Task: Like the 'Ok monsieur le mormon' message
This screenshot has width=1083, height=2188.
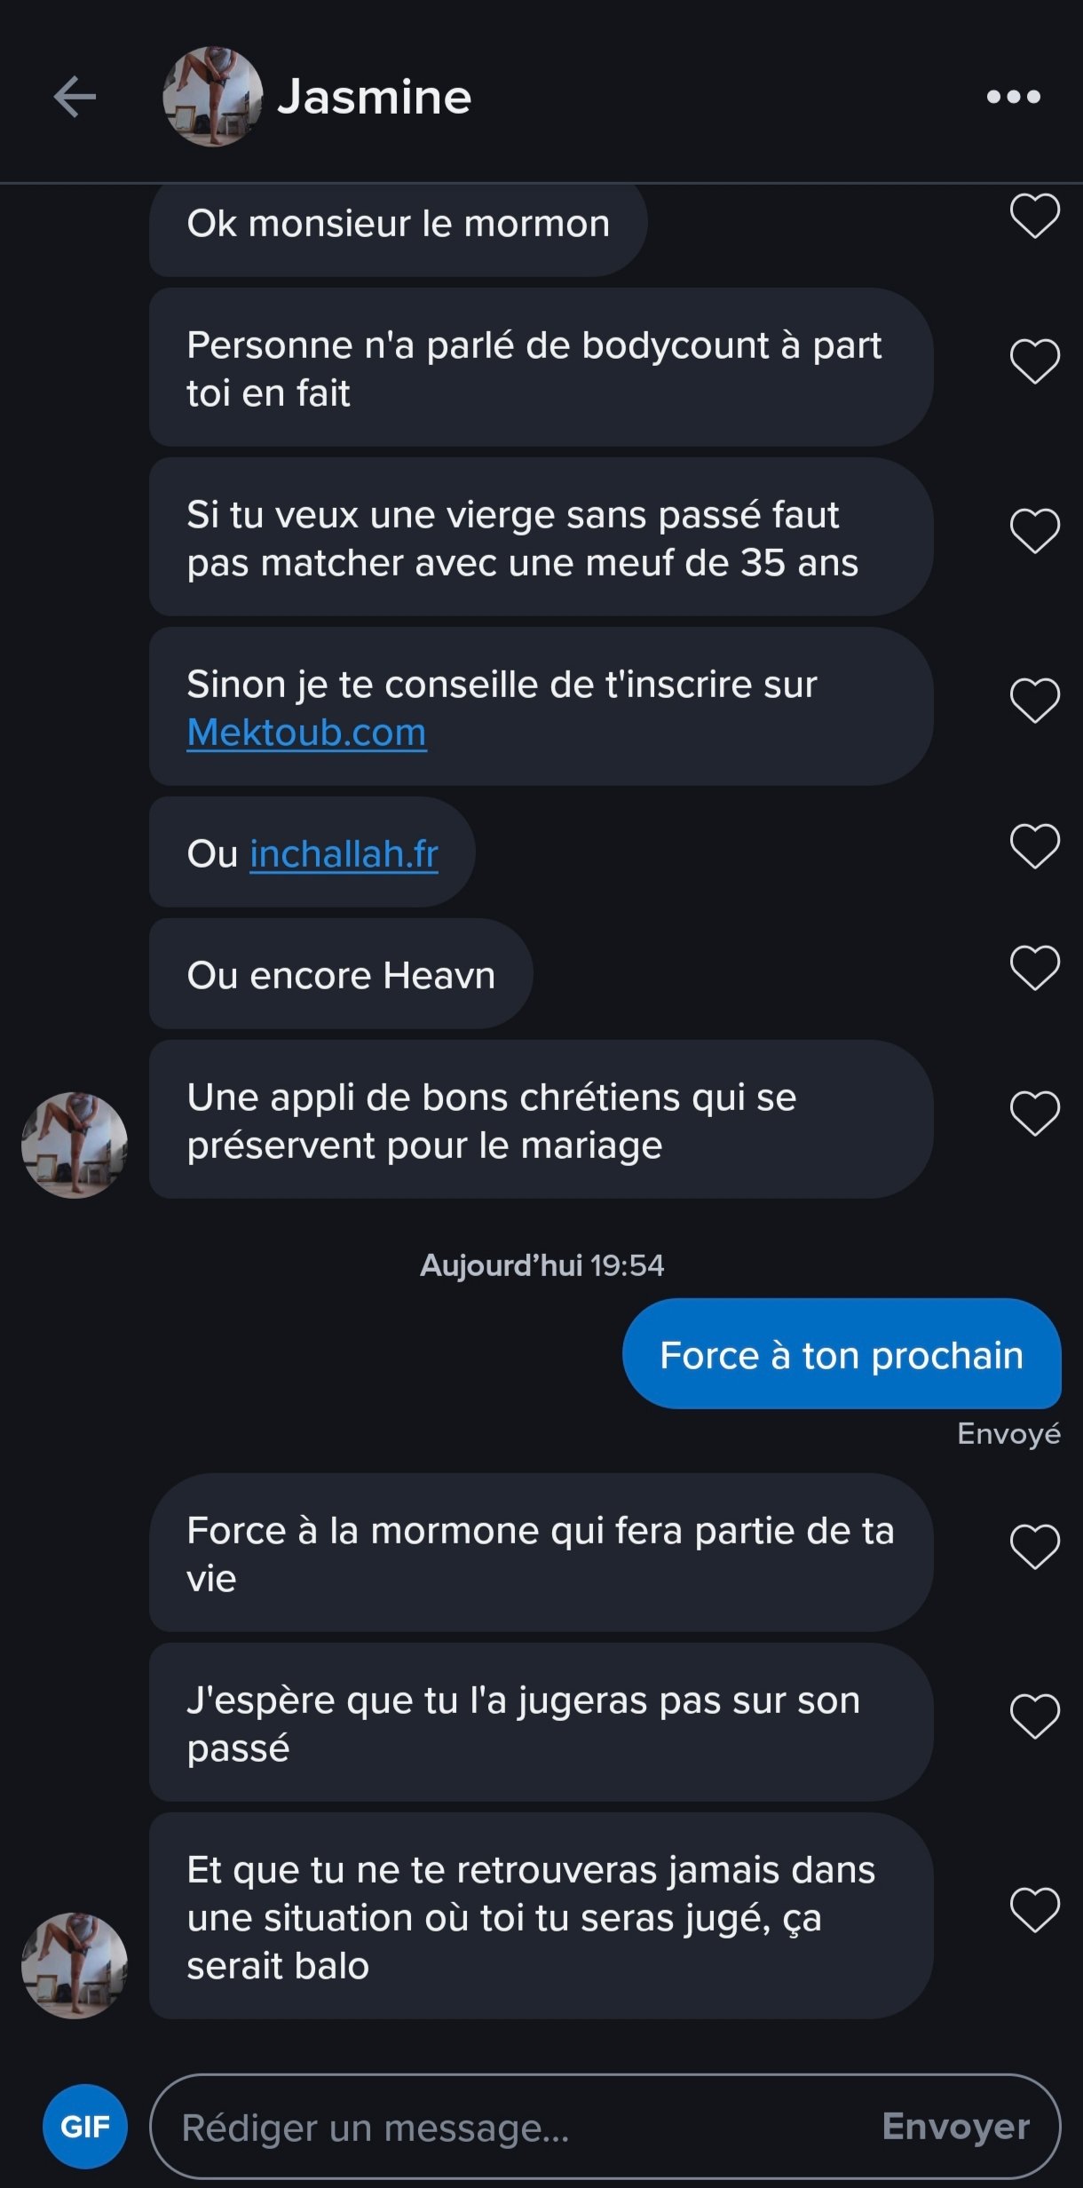Action: pyautogui.click(x=1035, y=216)
